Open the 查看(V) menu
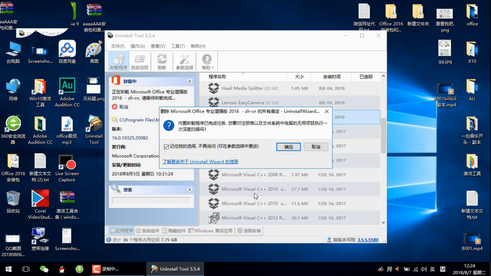Screen dimensions: 491x276 pos(158,46)
